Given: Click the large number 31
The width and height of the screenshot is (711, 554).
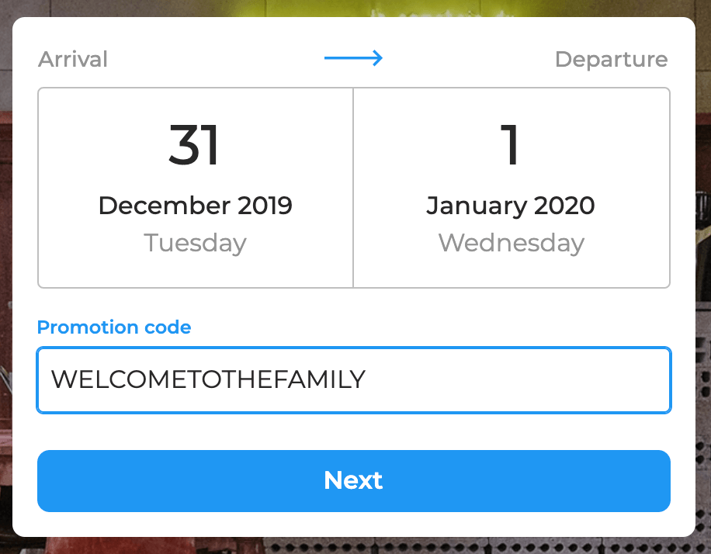Looking at the screenshot, I should click(x=194, y=145).
